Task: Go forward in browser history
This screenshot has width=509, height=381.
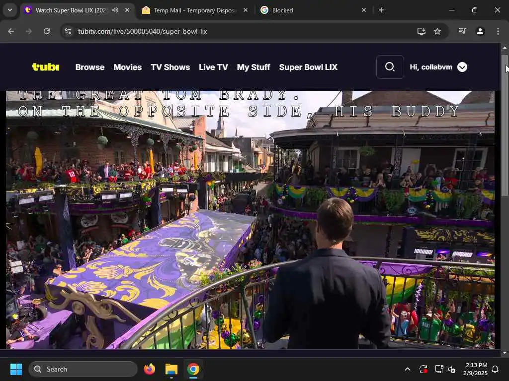Action: [x=29, y=31]
